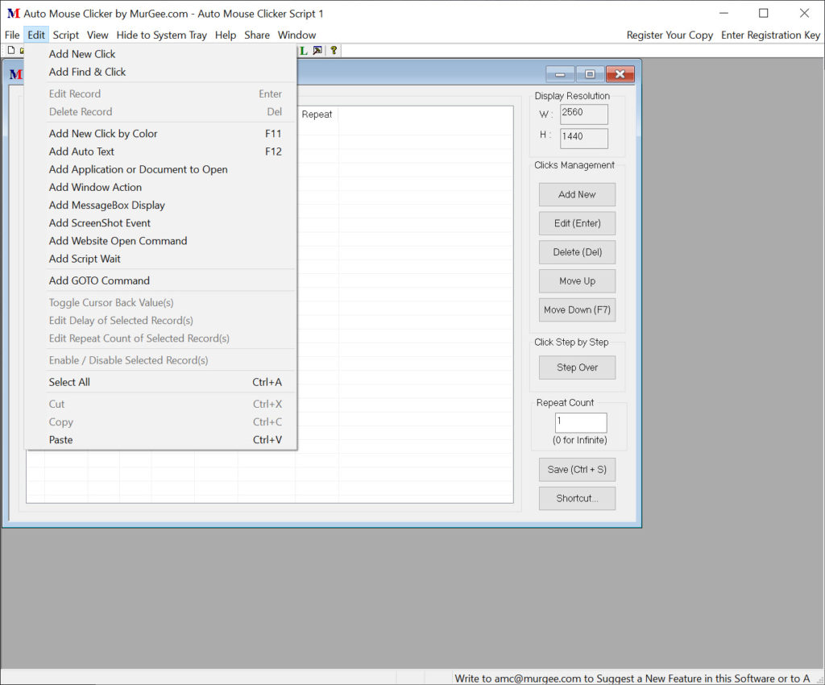825x685 pixels.
Task: Click the Shortcut... button
Action: (577, 499)
